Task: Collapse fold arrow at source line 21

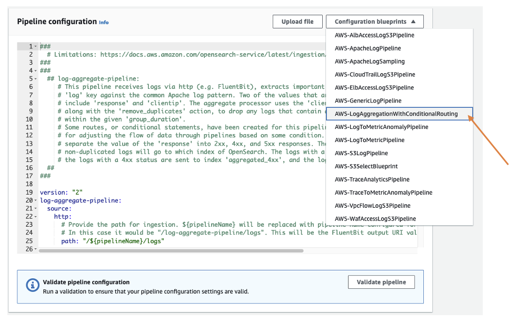Action: pyautogui.click(x=36, y=209)
